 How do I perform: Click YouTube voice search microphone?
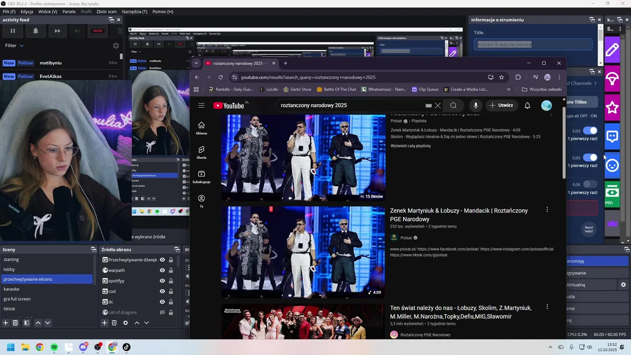pos(476,106)
